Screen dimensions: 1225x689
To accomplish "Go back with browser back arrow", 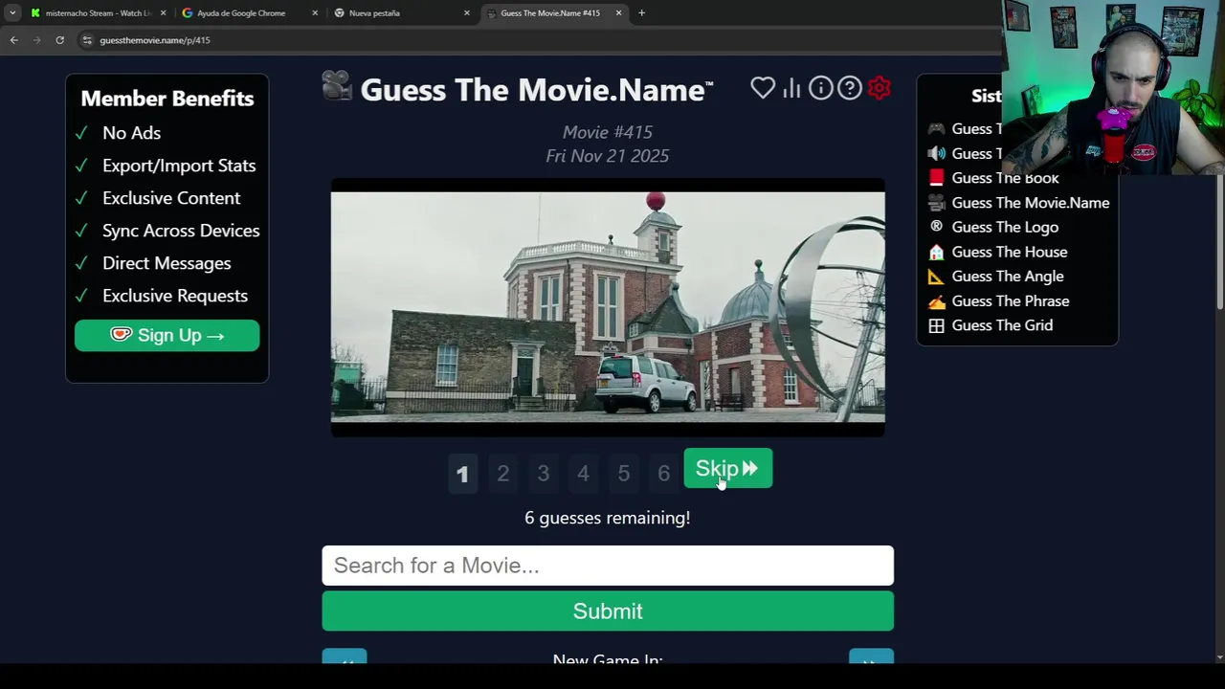I will pyautogui.click(x=13, y=40).
